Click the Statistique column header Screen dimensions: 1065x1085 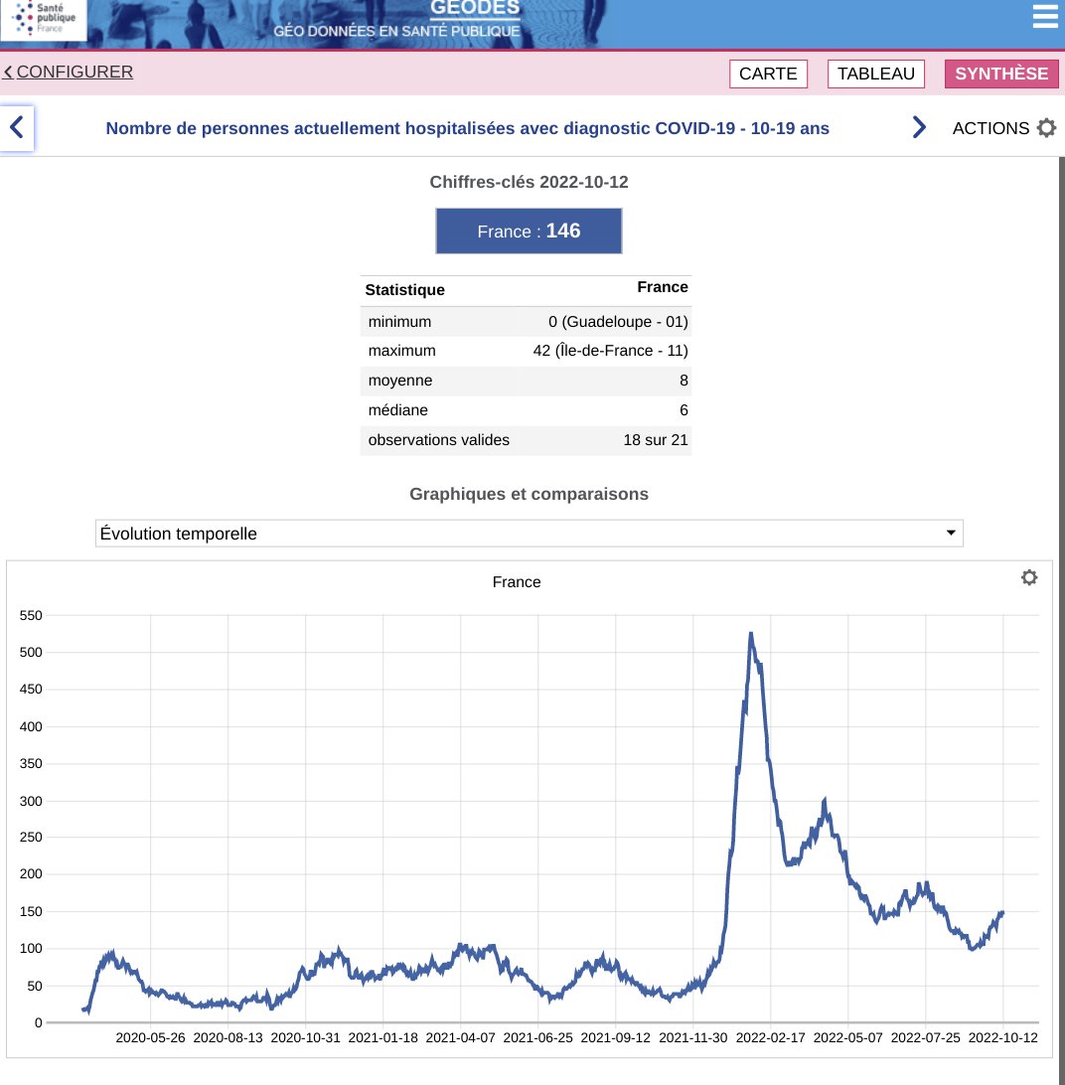tap(404, 290)
